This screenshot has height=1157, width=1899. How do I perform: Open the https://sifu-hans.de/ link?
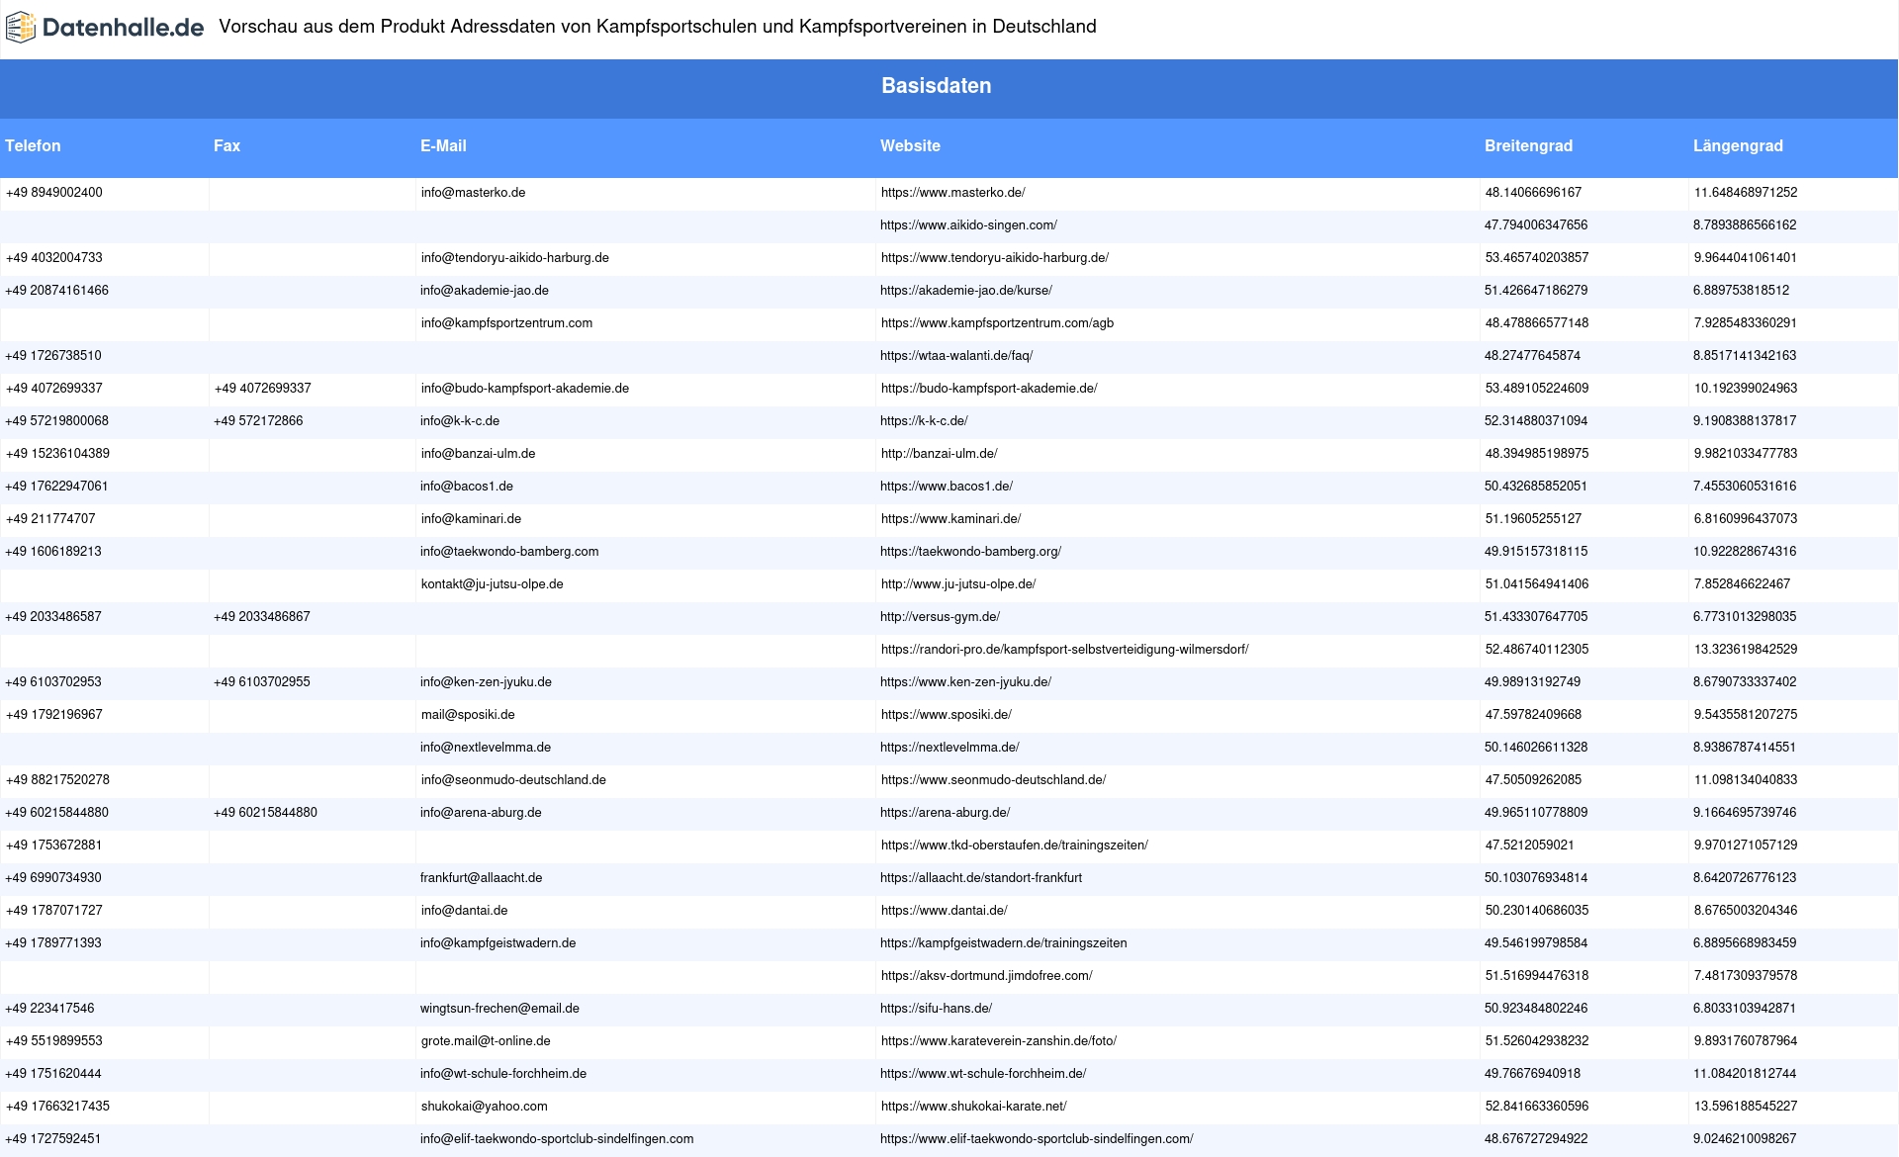click(936, 1009)
